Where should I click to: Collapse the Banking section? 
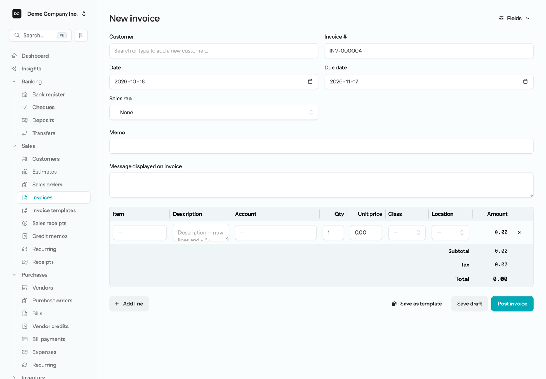(14, 81)
